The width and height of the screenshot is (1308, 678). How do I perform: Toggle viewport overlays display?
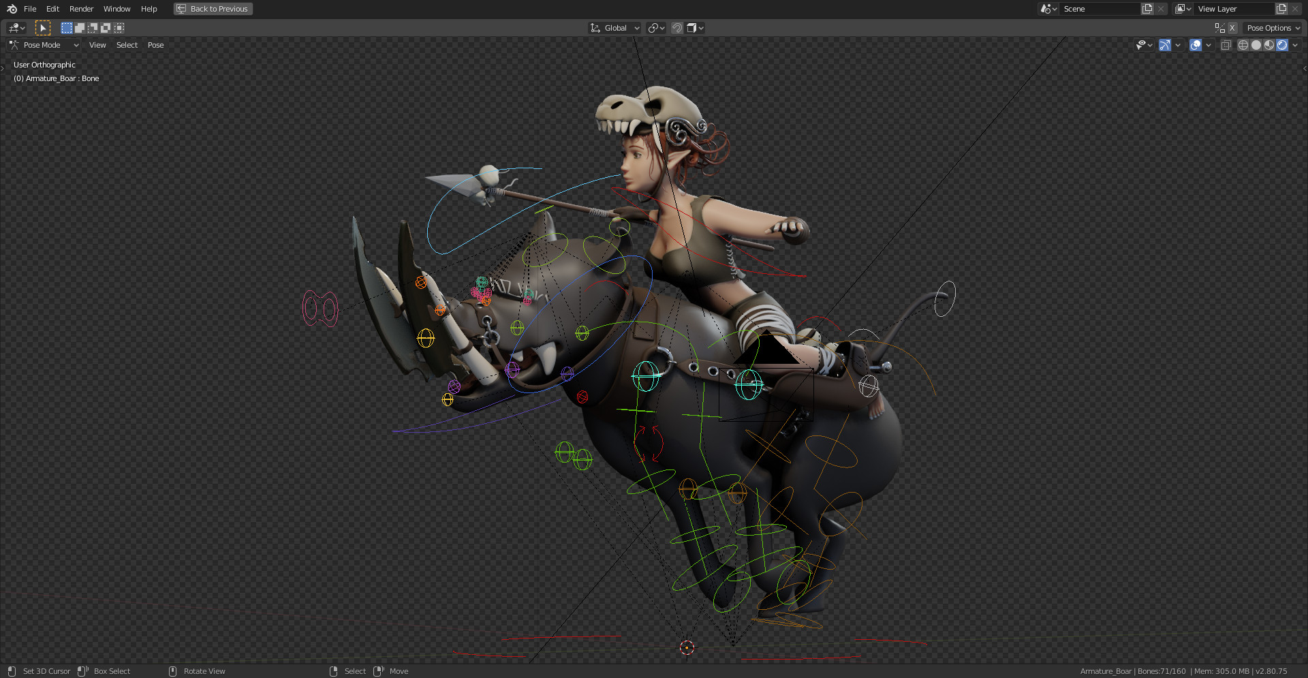point(1196,45)
